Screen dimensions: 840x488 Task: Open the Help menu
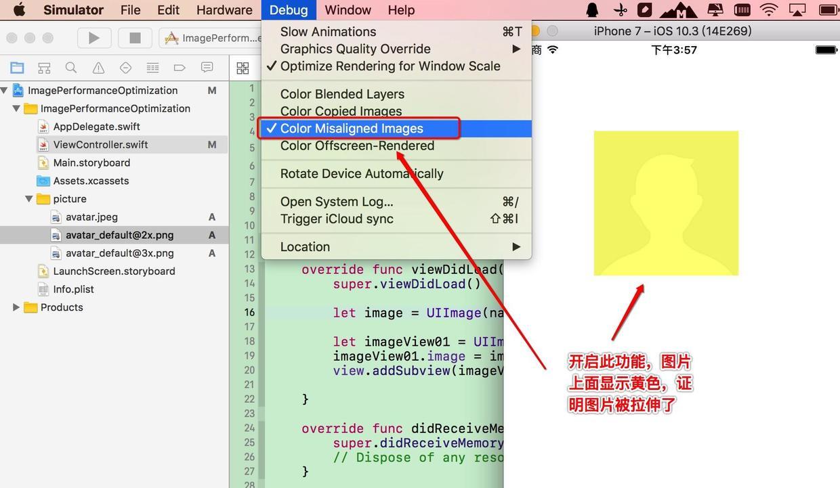401,9
